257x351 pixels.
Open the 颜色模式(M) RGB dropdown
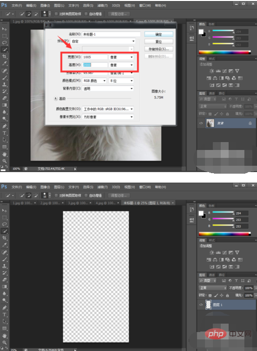(94, 81)
